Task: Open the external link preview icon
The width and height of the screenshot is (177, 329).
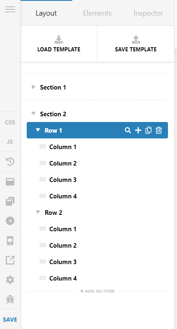Action: coord(10,260)
